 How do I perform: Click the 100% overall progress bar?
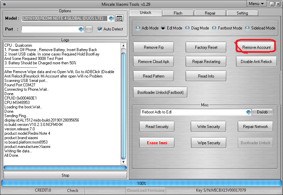point(141,183)
